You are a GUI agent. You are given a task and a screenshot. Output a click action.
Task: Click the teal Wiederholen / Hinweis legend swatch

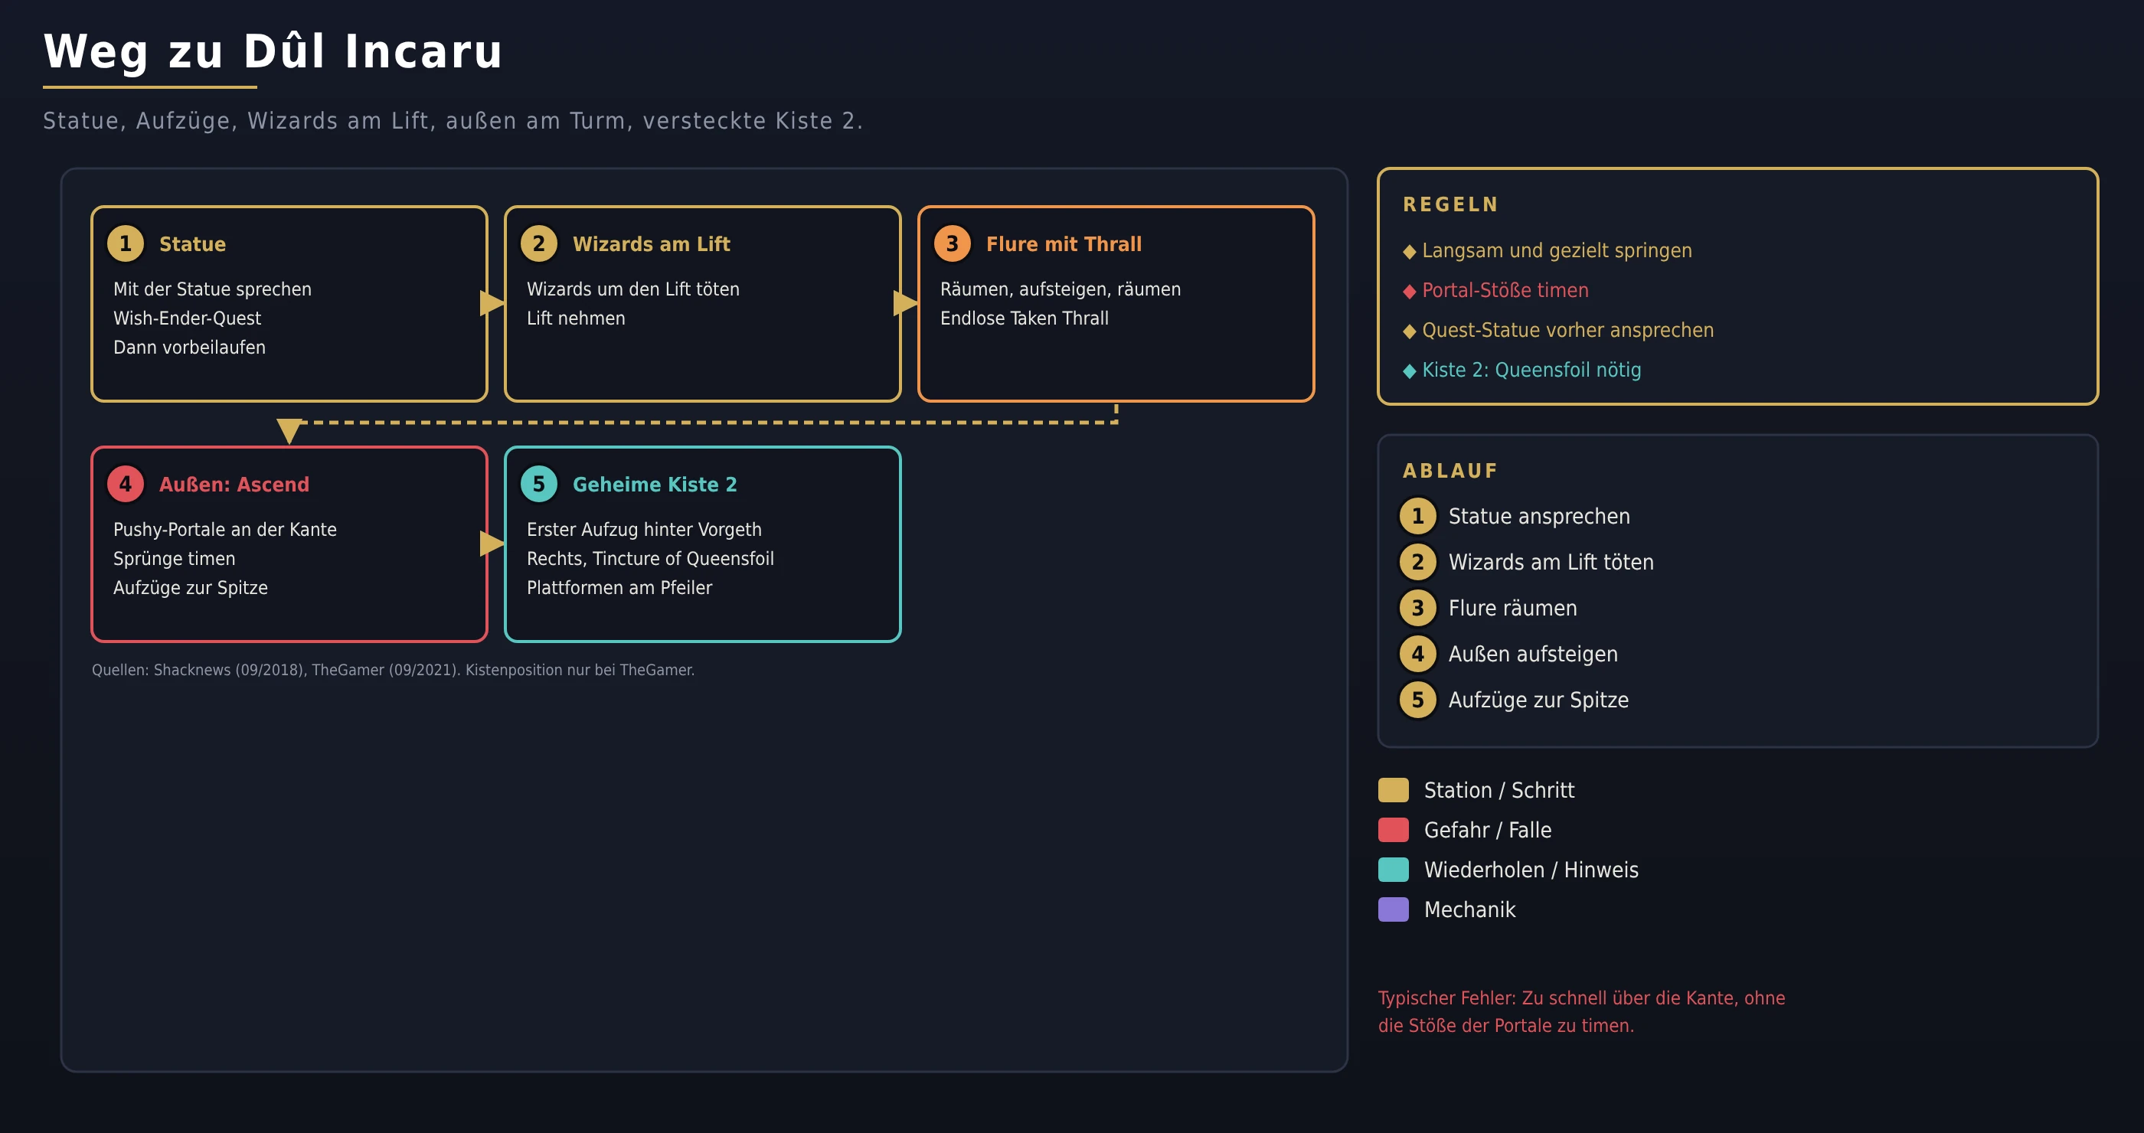[1394, 870]
